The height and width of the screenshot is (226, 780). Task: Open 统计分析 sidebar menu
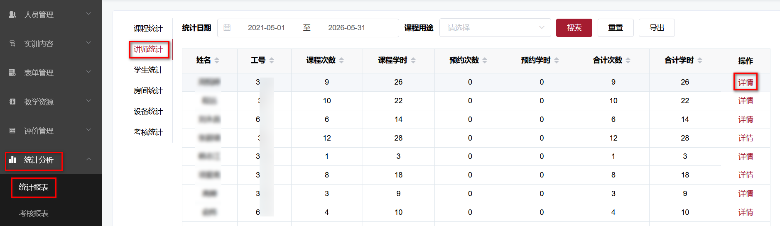point(51,160)
